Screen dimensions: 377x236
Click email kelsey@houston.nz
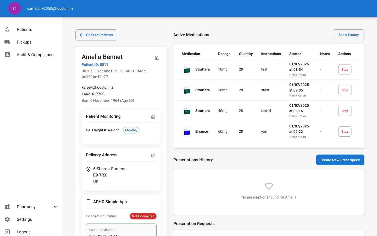coord(97,87)
